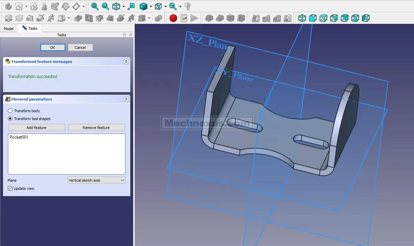Collapse the Mirrored parameters section
Viewport: 414px width, 246px height.
point(126,99)
